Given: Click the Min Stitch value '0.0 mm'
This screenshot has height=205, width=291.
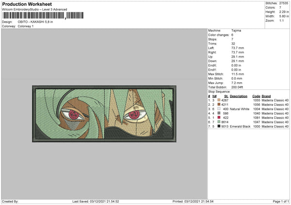Looking at the screenshot, I should pyautogui.click(x=237, y=78).
